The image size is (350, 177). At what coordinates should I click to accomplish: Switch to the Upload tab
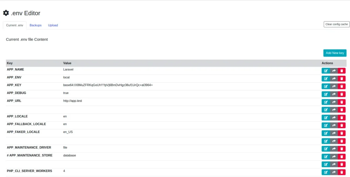click(x=53, y=25)
